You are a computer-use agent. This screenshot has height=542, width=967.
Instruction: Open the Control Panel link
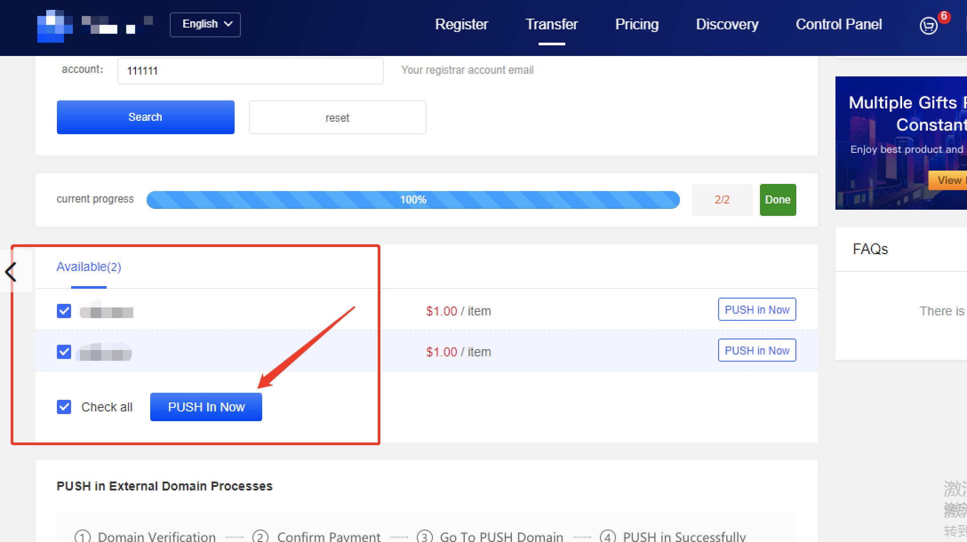click(x=839, y=24)
